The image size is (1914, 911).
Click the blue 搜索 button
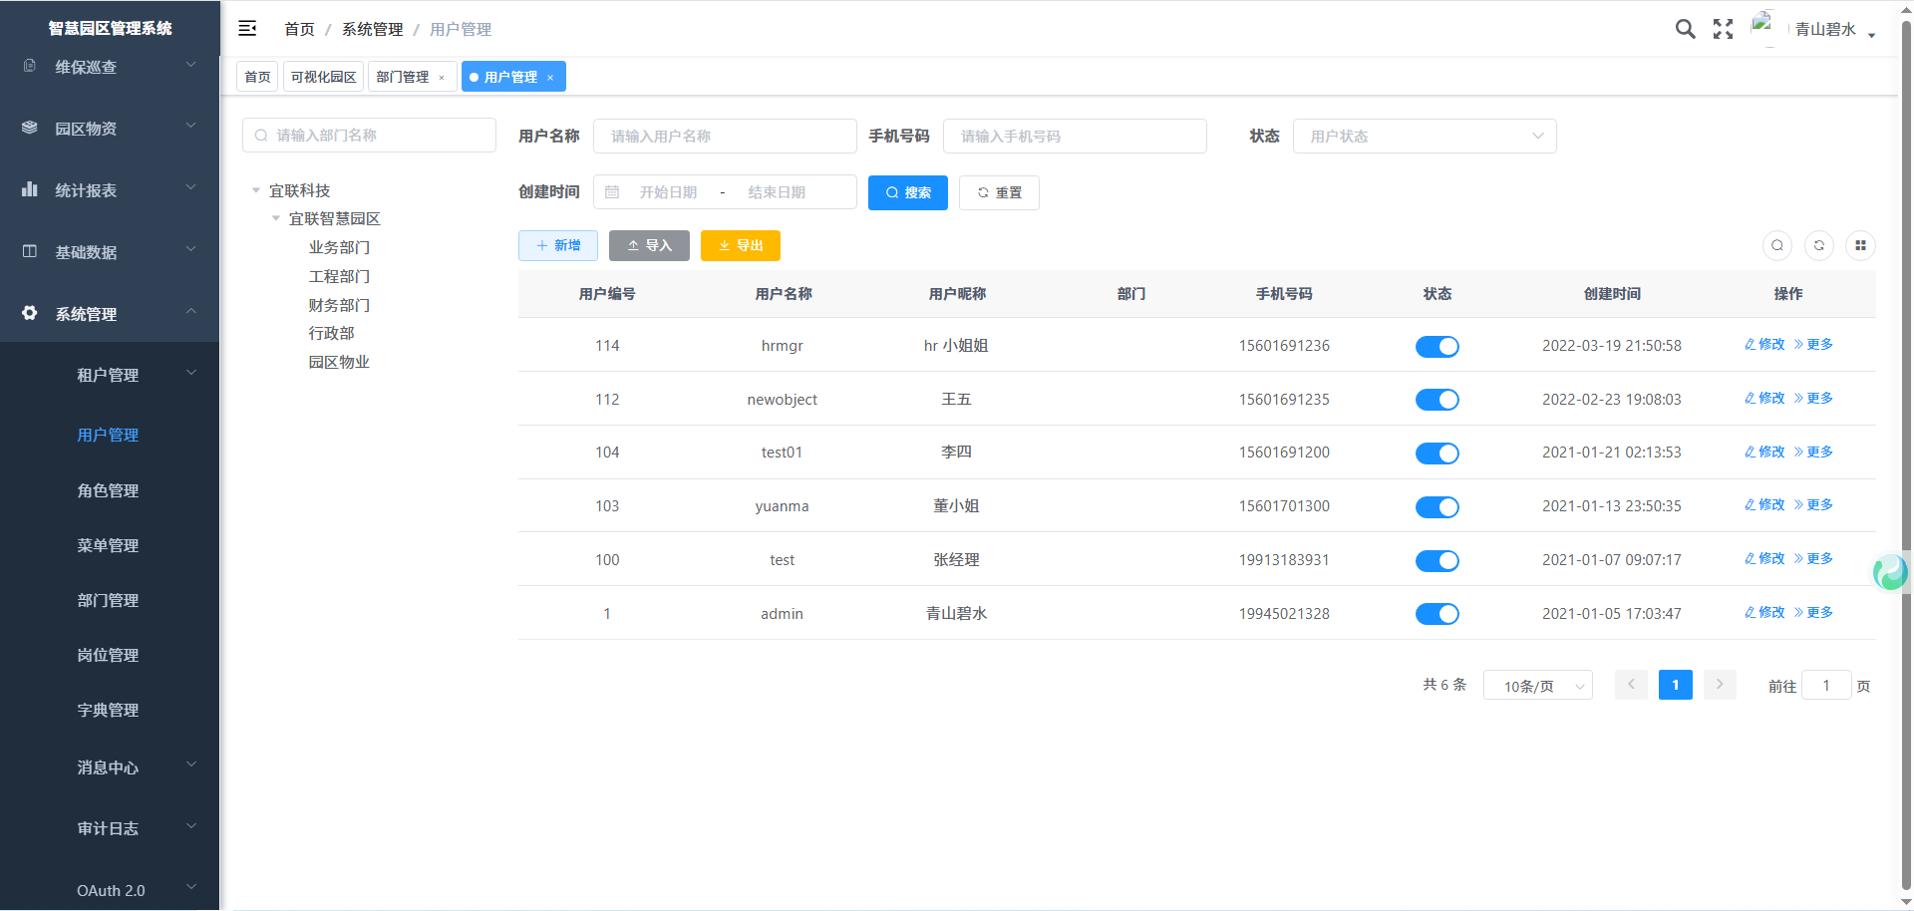point(907,192)
